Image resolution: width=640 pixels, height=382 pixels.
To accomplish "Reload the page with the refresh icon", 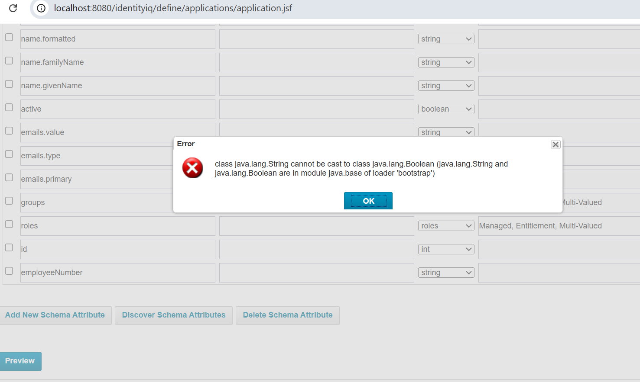I will pos(13,8).
